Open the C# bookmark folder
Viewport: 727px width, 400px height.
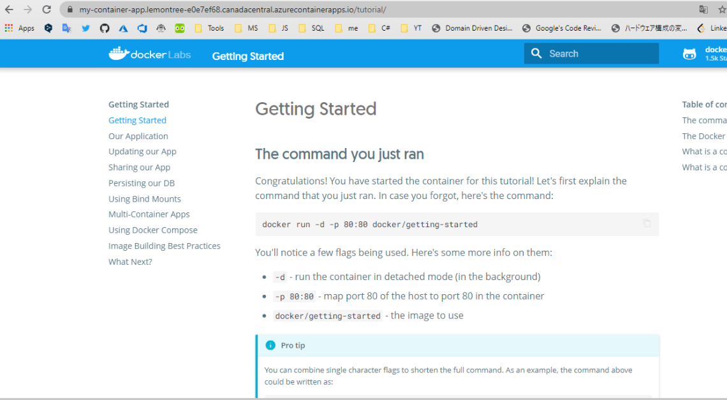pos(379,28)
